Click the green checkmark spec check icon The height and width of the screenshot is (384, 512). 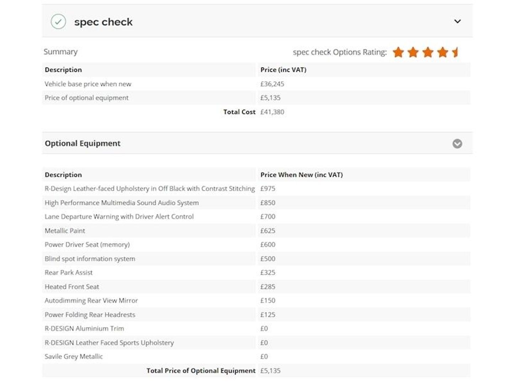tap(58, 22)
